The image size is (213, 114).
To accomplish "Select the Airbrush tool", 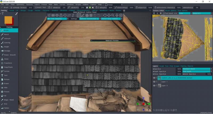I will [7, 38].
